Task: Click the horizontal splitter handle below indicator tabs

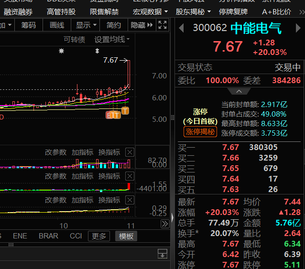Action: pos(11,245)
